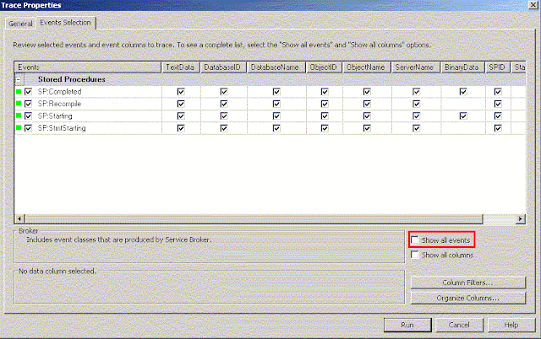
Task: Select the SP:Recompile event name
Action: coord(59,104)
